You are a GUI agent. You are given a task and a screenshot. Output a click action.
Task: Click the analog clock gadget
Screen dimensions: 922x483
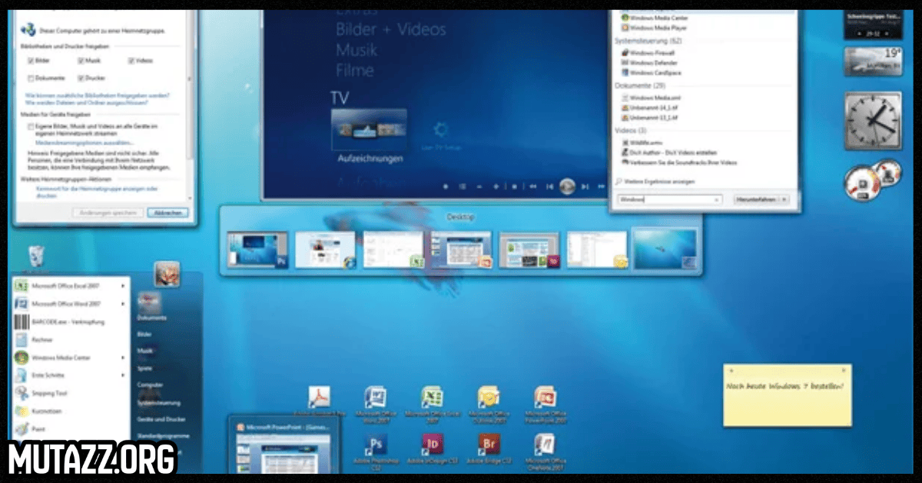[872, 121]
